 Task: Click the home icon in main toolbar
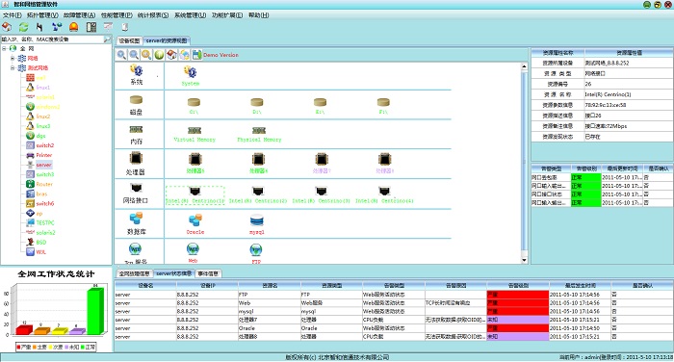[7, 27]
